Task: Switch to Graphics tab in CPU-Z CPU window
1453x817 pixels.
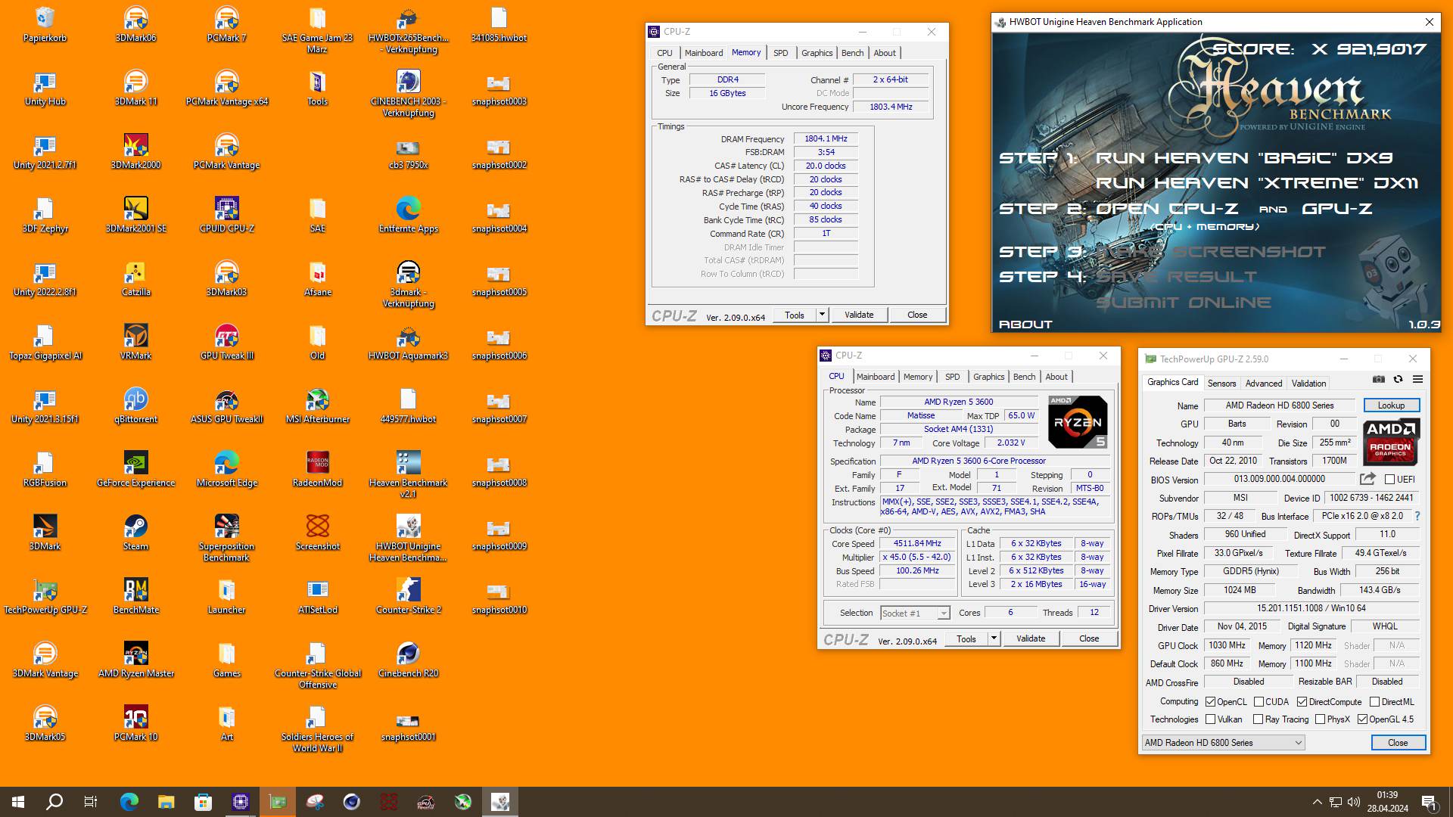Action: (x=988, y=377)
